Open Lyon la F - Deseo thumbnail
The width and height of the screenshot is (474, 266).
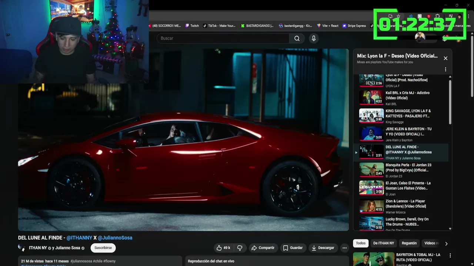[371, 80]
